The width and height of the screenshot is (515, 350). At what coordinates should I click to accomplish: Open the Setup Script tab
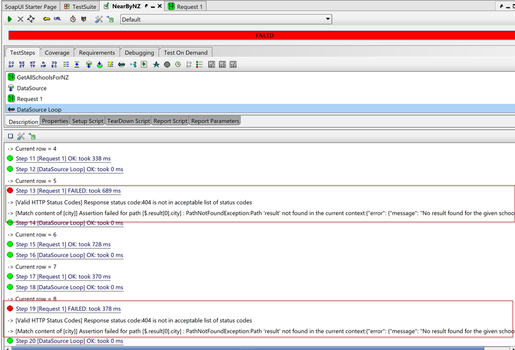(88, 121)
